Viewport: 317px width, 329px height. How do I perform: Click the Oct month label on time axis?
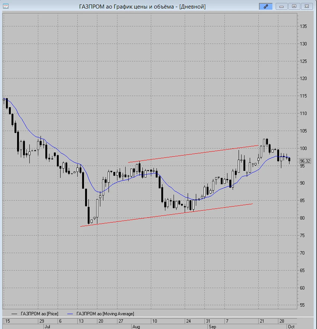click(291, 327)
